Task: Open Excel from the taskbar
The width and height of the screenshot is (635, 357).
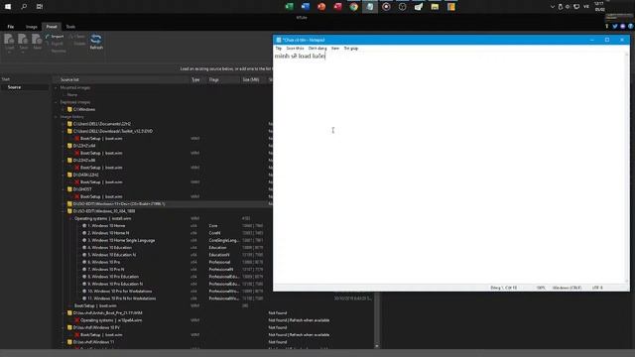Action: (x=289, y=7)
